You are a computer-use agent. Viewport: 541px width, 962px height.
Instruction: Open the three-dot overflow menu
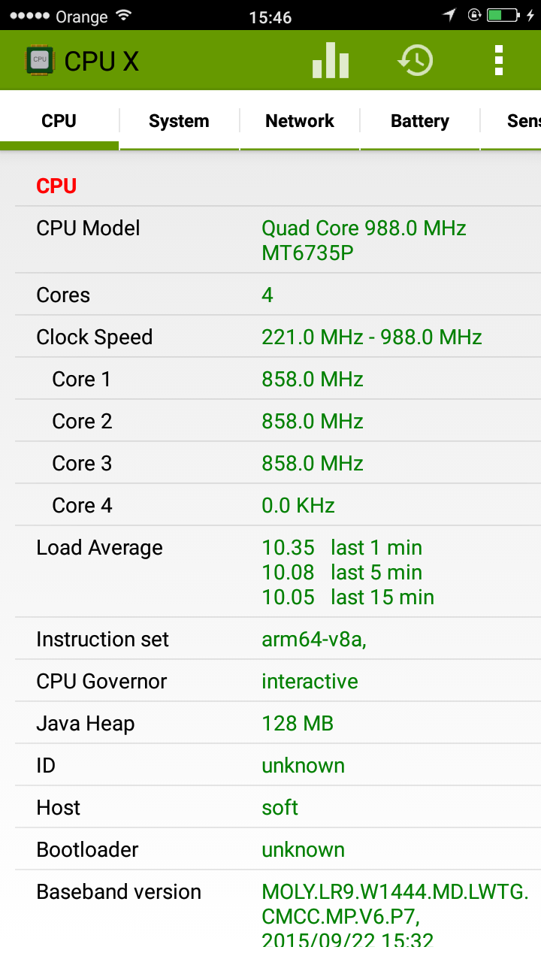pyautogui.click(x=498, y=60)
